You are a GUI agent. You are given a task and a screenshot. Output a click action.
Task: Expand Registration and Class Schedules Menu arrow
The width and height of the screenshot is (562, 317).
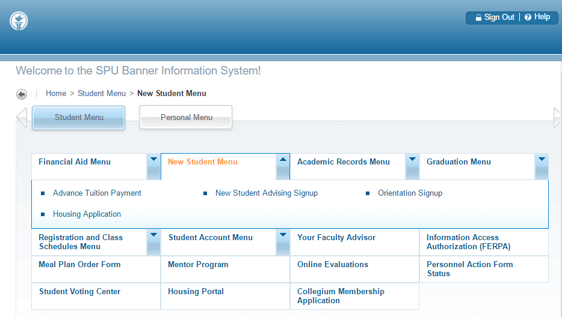tap(153, 242)
